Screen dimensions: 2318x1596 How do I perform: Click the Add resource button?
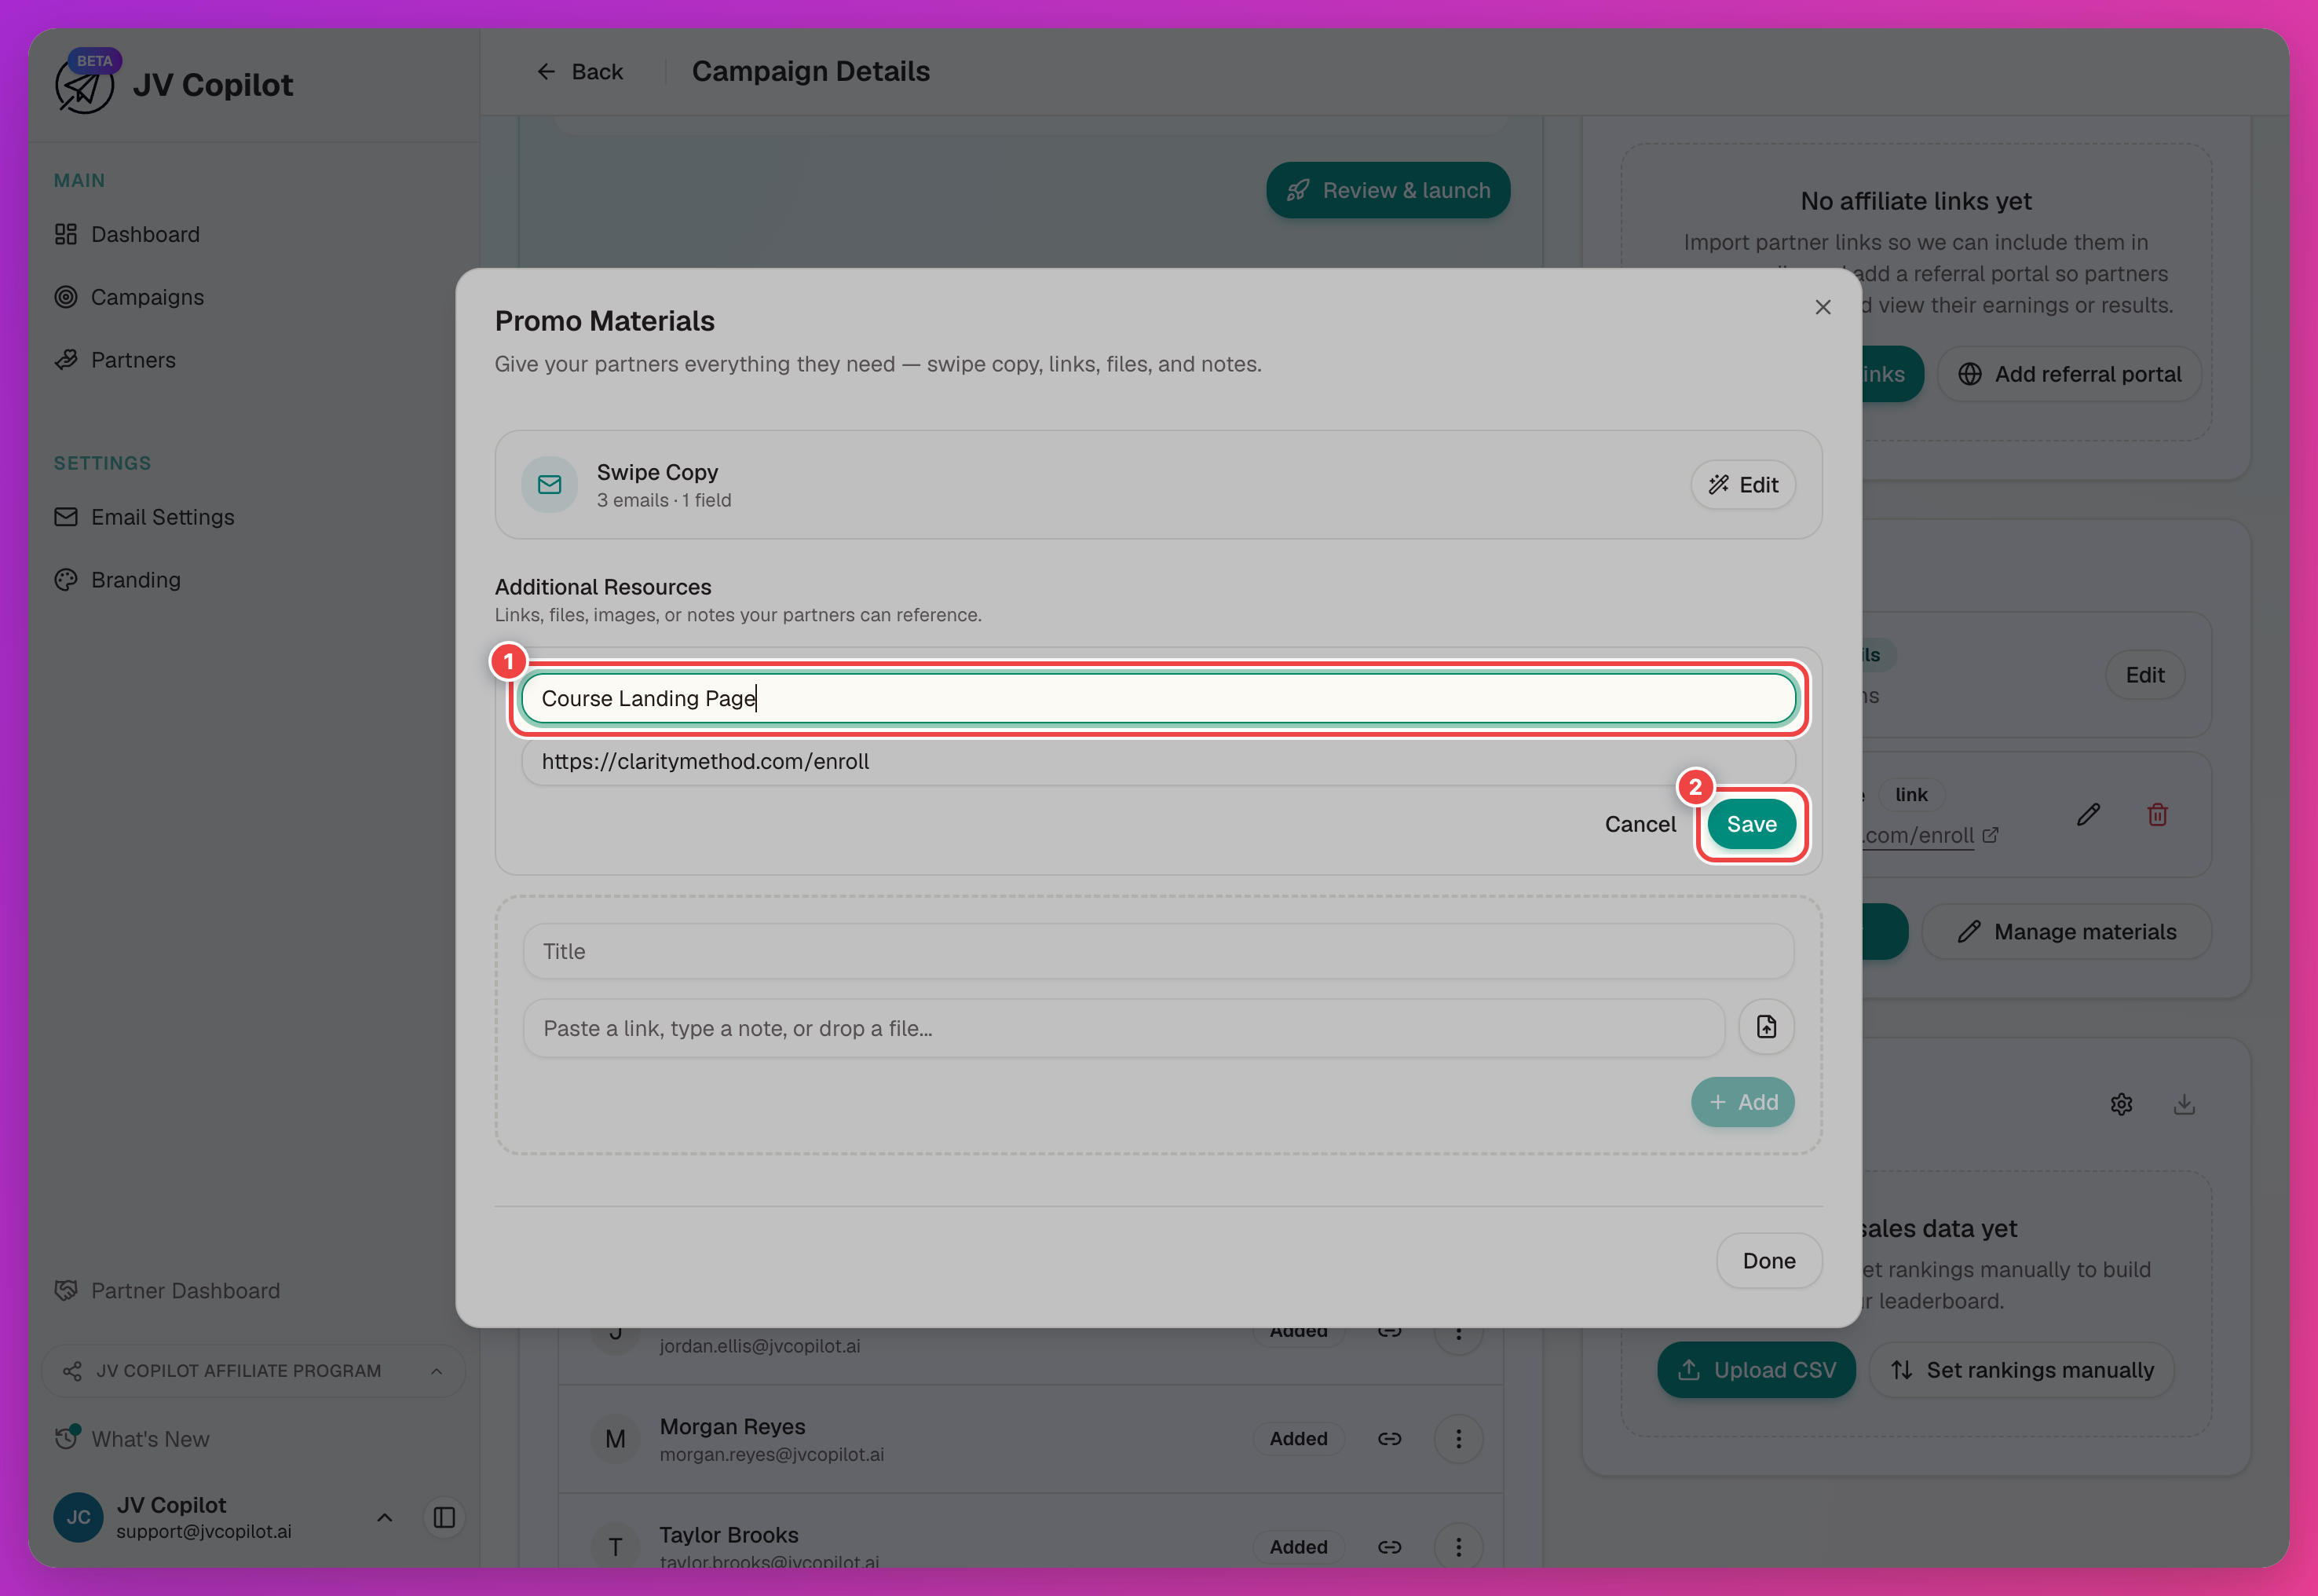point(1742,1102)
